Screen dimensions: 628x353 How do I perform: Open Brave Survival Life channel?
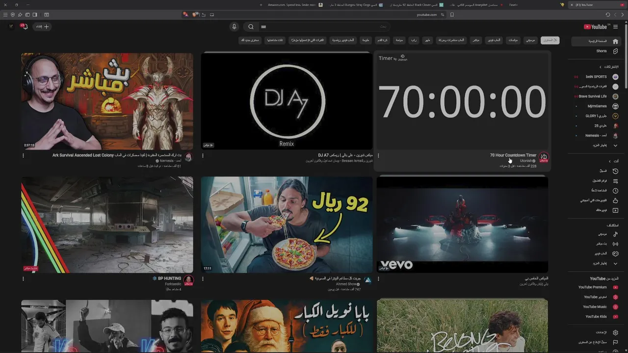tap(597, 97)
